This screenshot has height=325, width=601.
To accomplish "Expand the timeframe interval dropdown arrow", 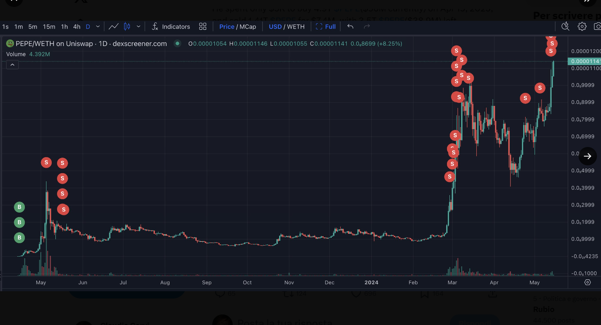I will (x=98, y=26).
